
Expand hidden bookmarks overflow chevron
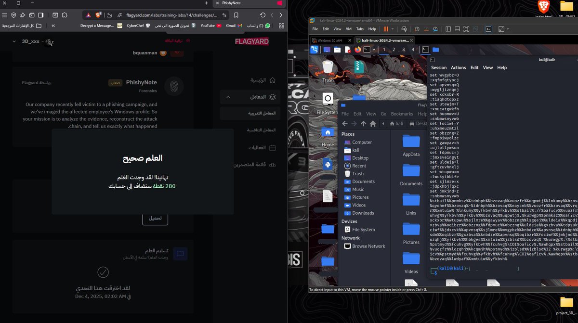[53, 26]
